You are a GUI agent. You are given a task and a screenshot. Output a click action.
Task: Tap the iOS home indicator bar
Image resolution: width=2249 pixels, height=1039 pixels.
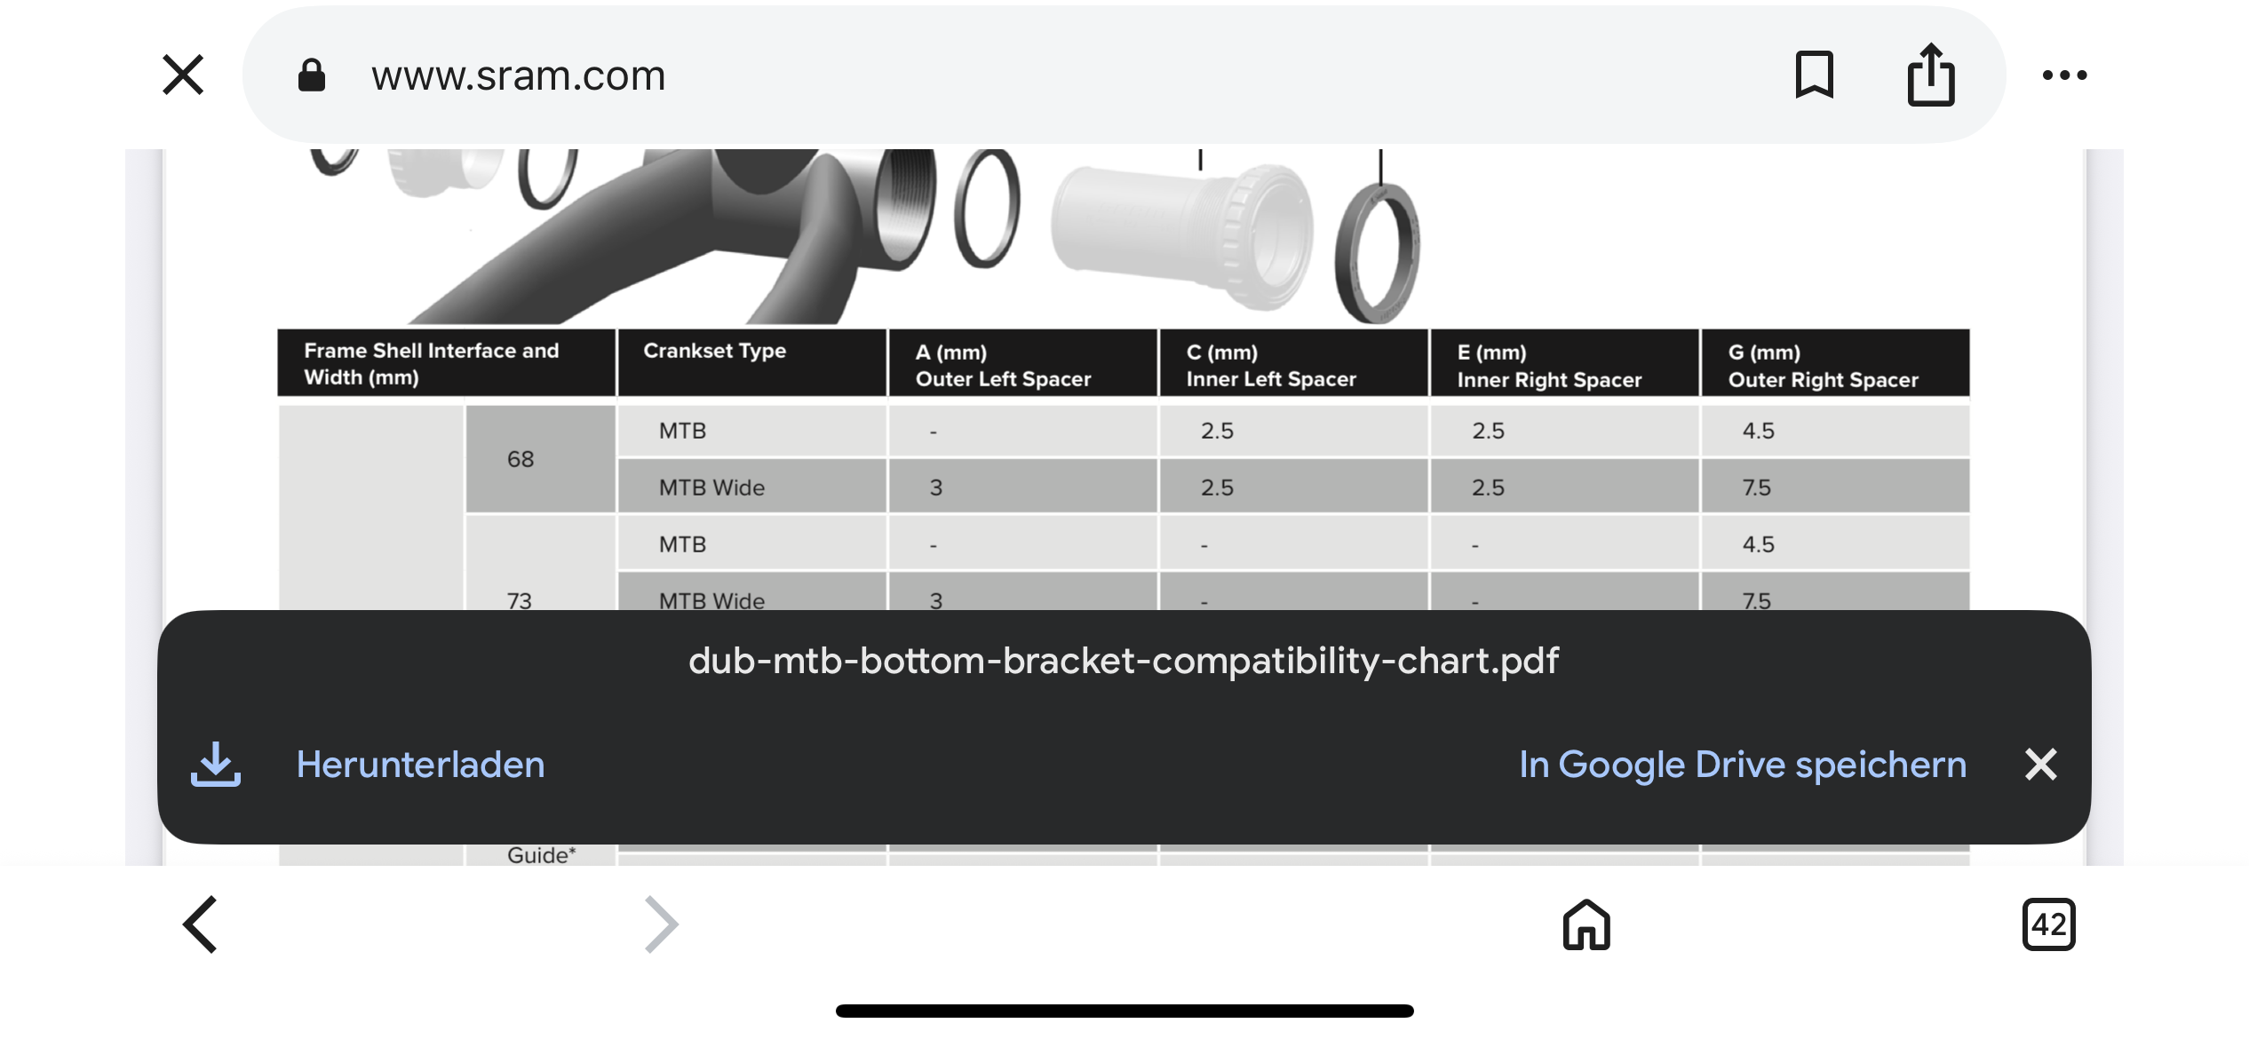pyautogui.click(x=1124, y=1011)
